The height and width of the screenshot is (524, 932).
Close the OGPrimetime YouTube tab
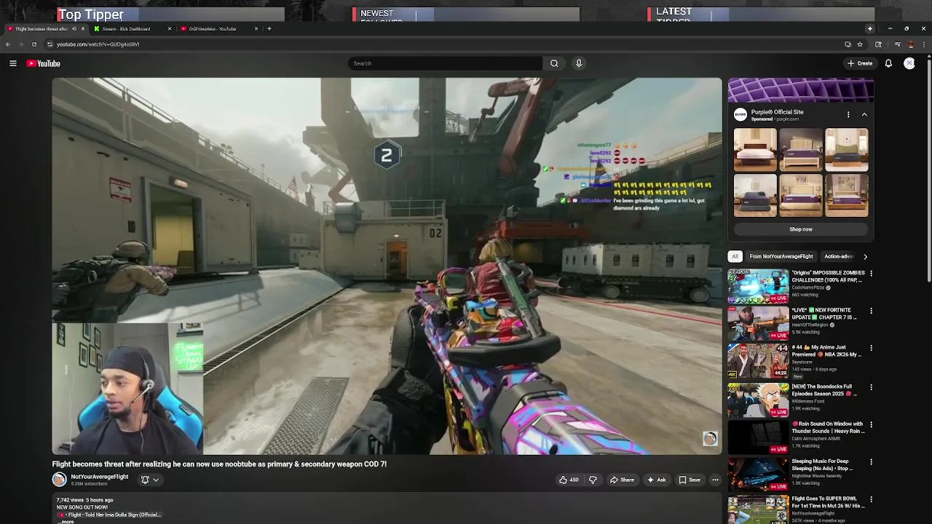pos(256,28)
